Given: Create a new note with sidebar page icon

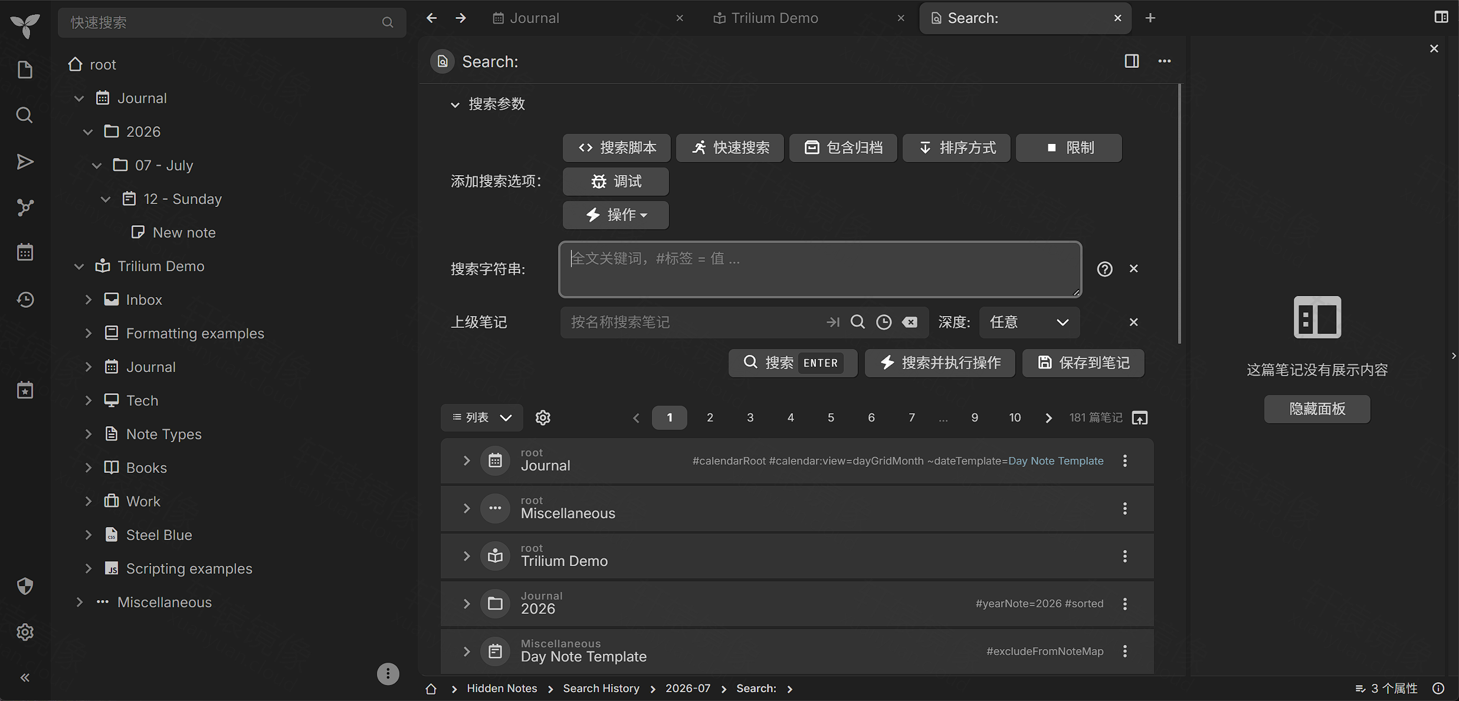Looking at the screenshot, I should pyautogui.click(x=25, y=70).
